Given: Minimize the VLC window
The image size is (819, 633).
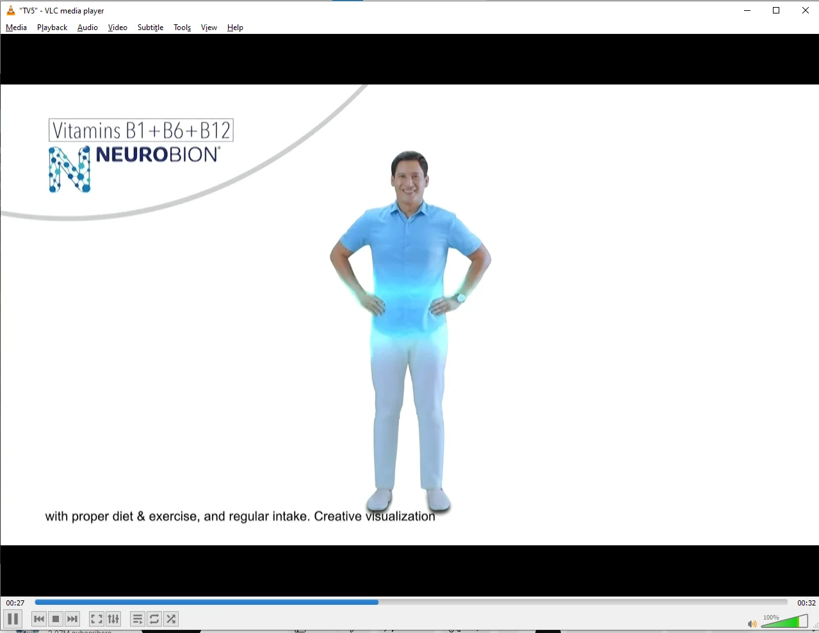Looking at the screenshot, I should 747,10.
